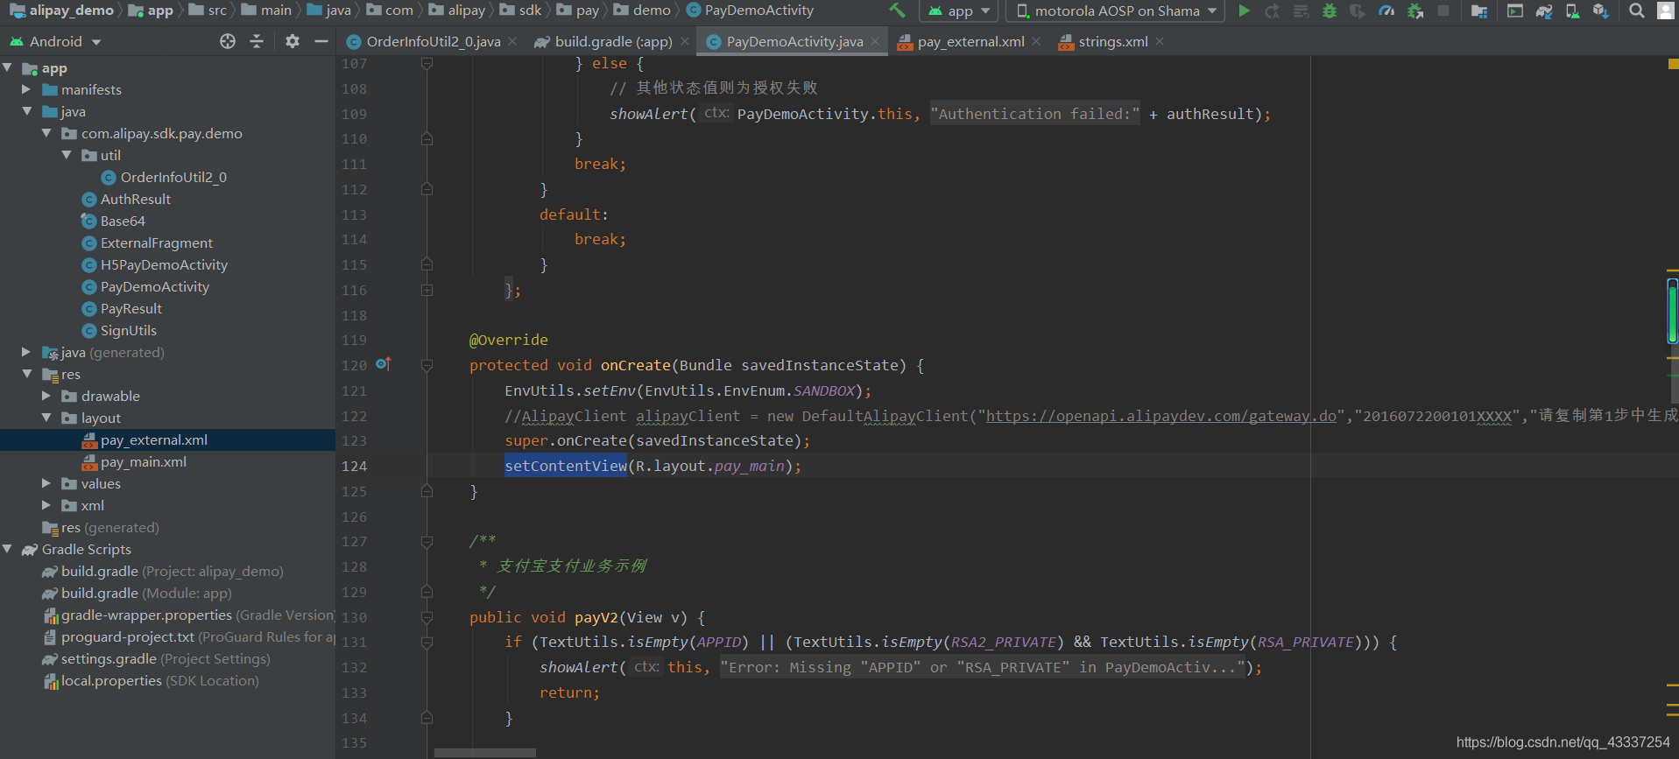Expand the values folder
The image size is (1679, 759).
tap(46, 483)
